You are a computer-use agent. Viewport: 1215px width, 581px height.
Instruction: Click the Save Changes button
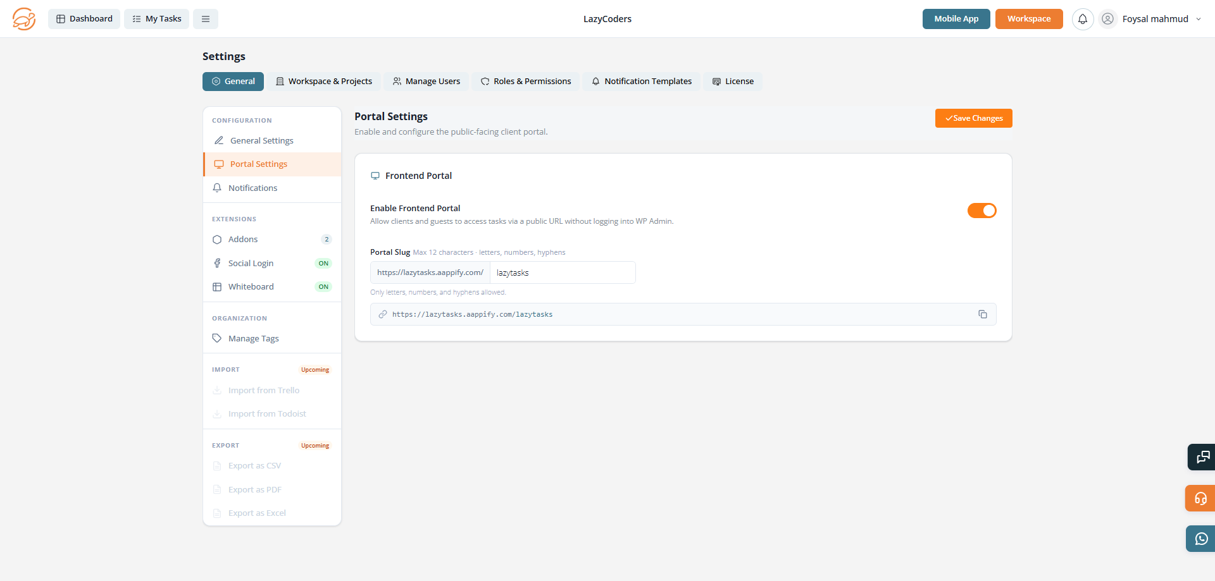click(973, 118)
